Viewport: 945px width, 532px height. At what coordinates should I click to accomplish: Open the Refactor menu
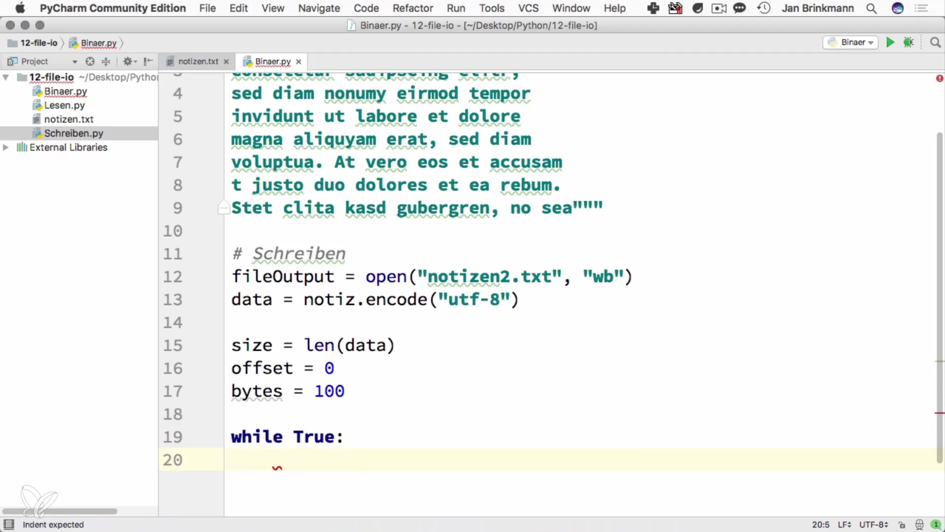coord(412,8)
